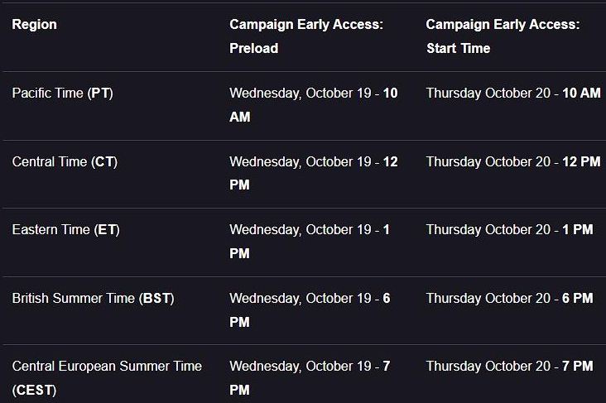Screen dimensions: 606x403
Task: Select the Campaign Early Access: Preload header
Action: point(306,36)
